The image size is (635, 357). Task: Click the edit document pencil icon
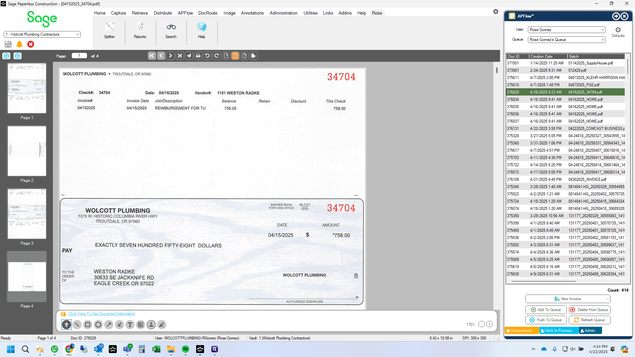click(254, 56)
